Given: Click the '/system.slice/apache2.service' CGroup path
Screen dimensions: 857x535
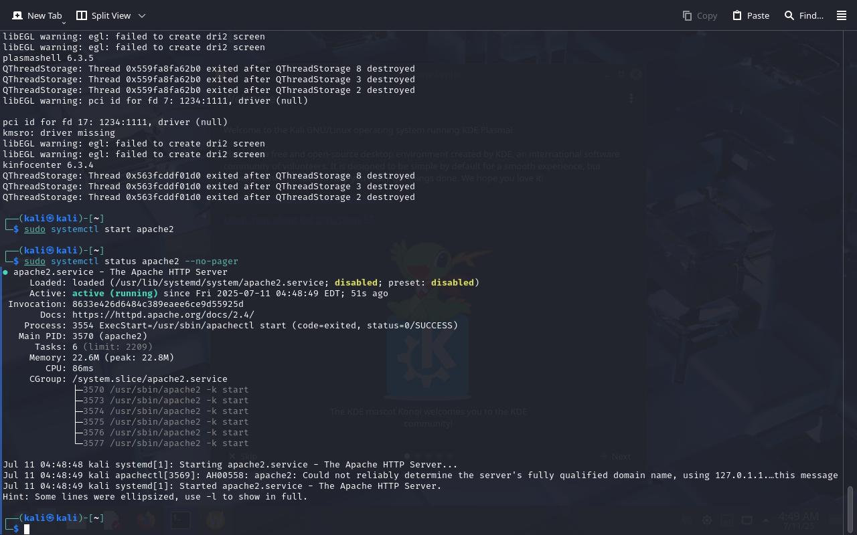Looking at the screenshot, I should point(150,379).
